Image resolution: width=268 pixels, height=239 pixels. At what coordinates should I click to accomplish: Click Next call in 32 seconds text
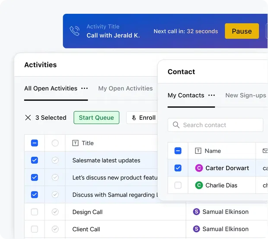pos(186,31)
